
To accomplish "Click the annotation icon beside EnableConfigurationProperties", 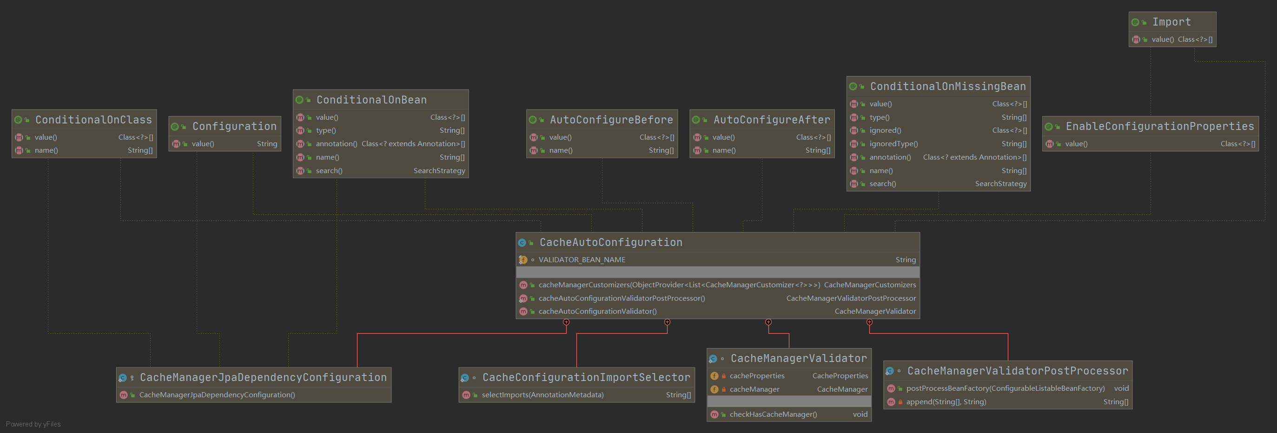I will coord(1049,127).
